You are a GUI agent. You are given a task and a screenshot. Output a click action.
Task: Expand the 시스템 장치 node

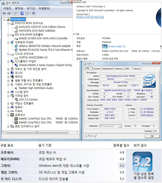tap(8, 92)
